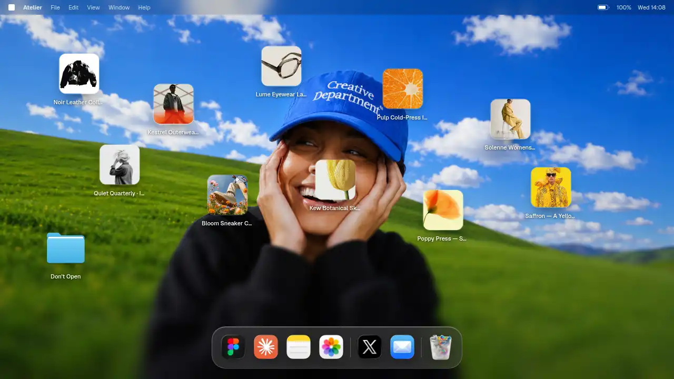Open the Trash in the dock

(x=441, y=347)
